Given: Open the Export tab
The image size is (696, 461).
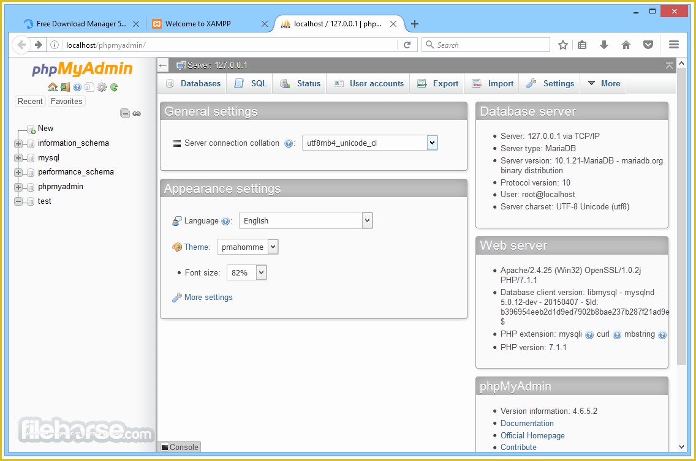Looking at the screenshot, I should 438,83.
